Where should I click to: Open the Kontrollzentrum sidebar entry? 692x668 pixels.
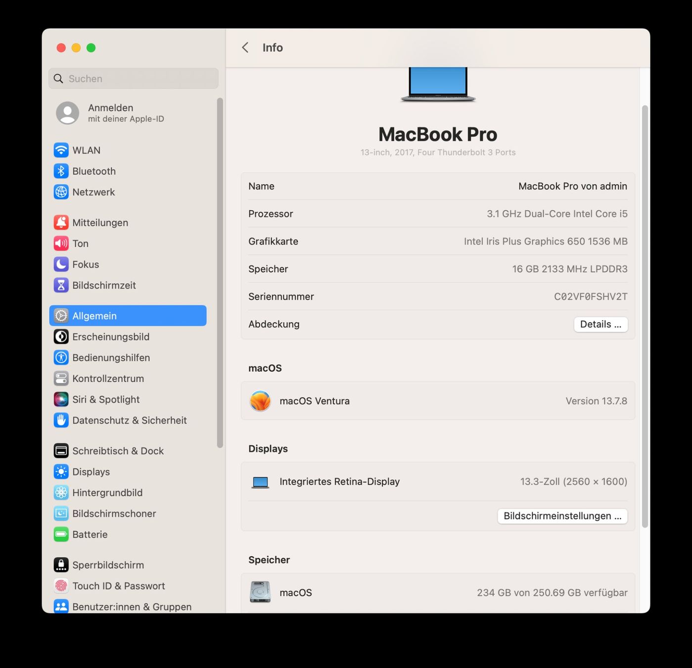pyautogui.click(x=128, y=379)
